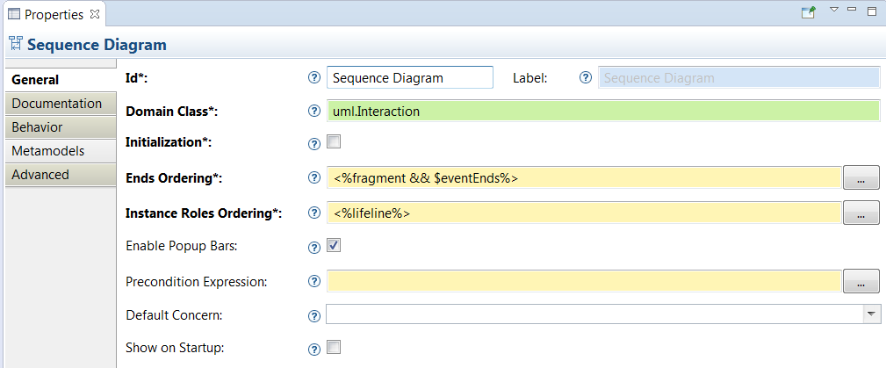This screenshot has width=886, height=368.
Task: Switch to the Documentation tab
Action: [x=57, y=104]
